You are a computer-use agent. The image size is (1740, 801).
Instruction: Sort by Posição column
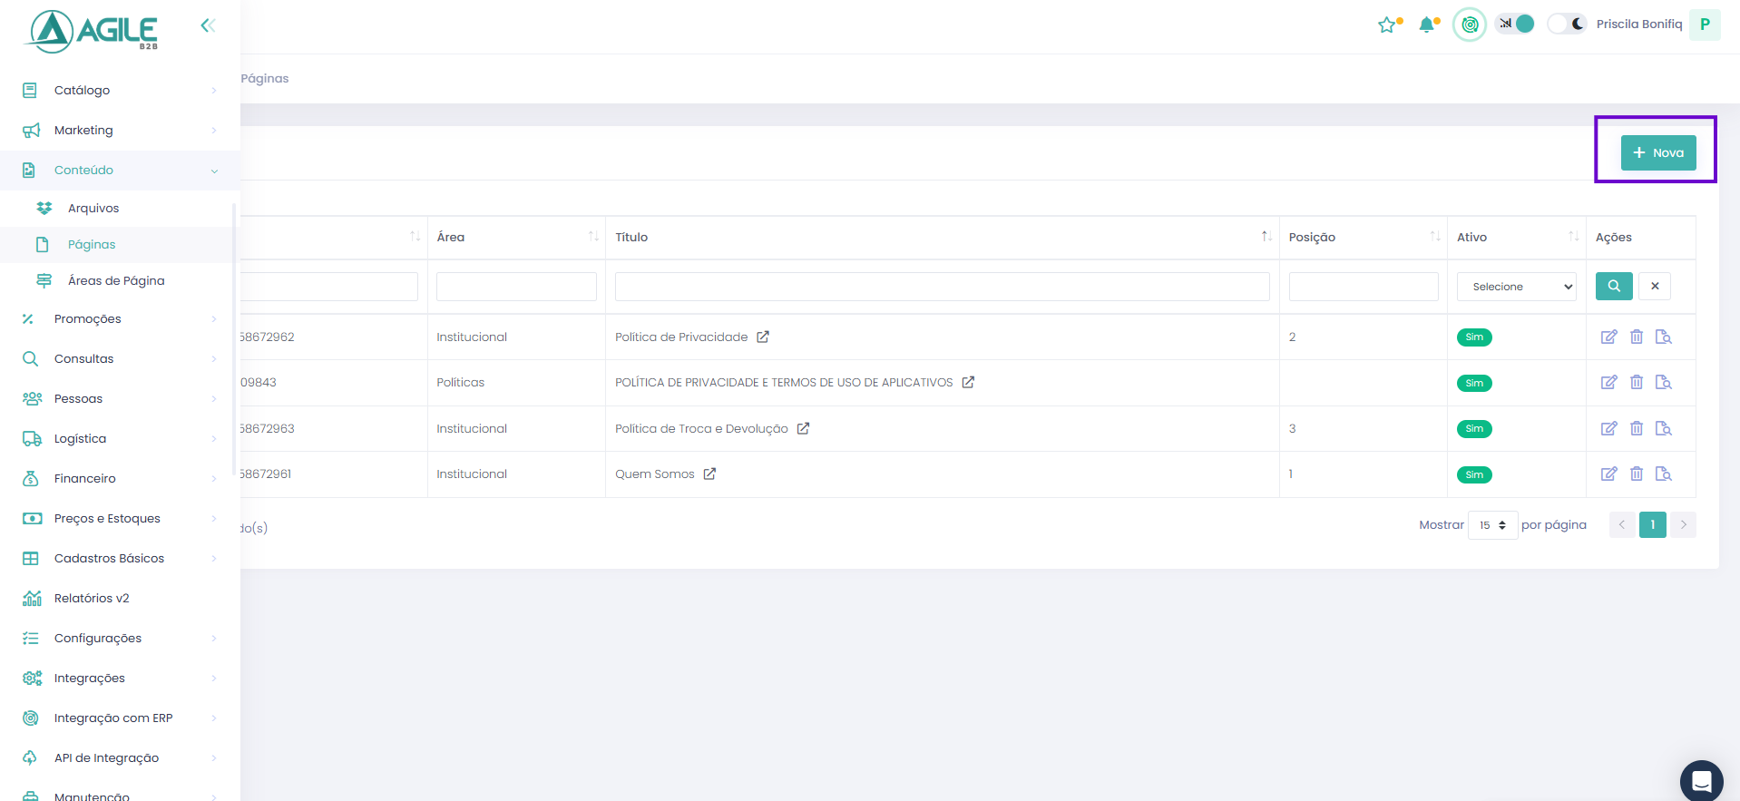[1364, 237]
